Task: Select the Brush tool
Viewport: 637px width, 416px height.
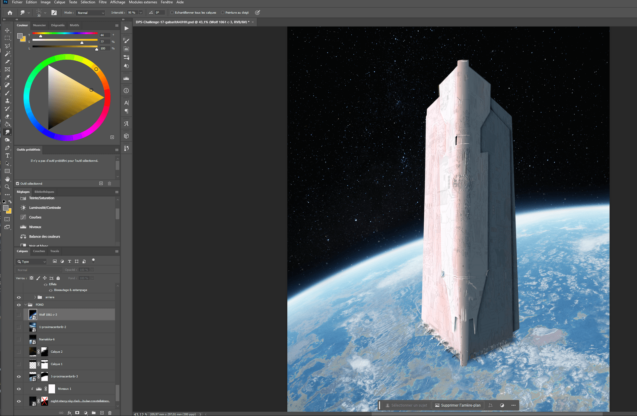Action: pos(7,93)
